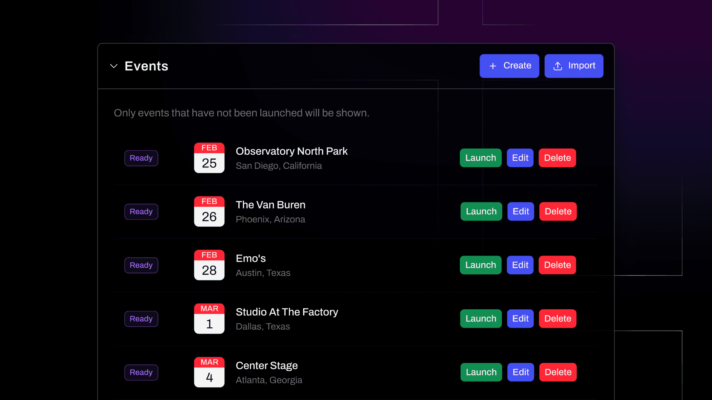The image size is (712, 400).
Task: Edit The Van Buren event
Action: (x=521, y=211)
